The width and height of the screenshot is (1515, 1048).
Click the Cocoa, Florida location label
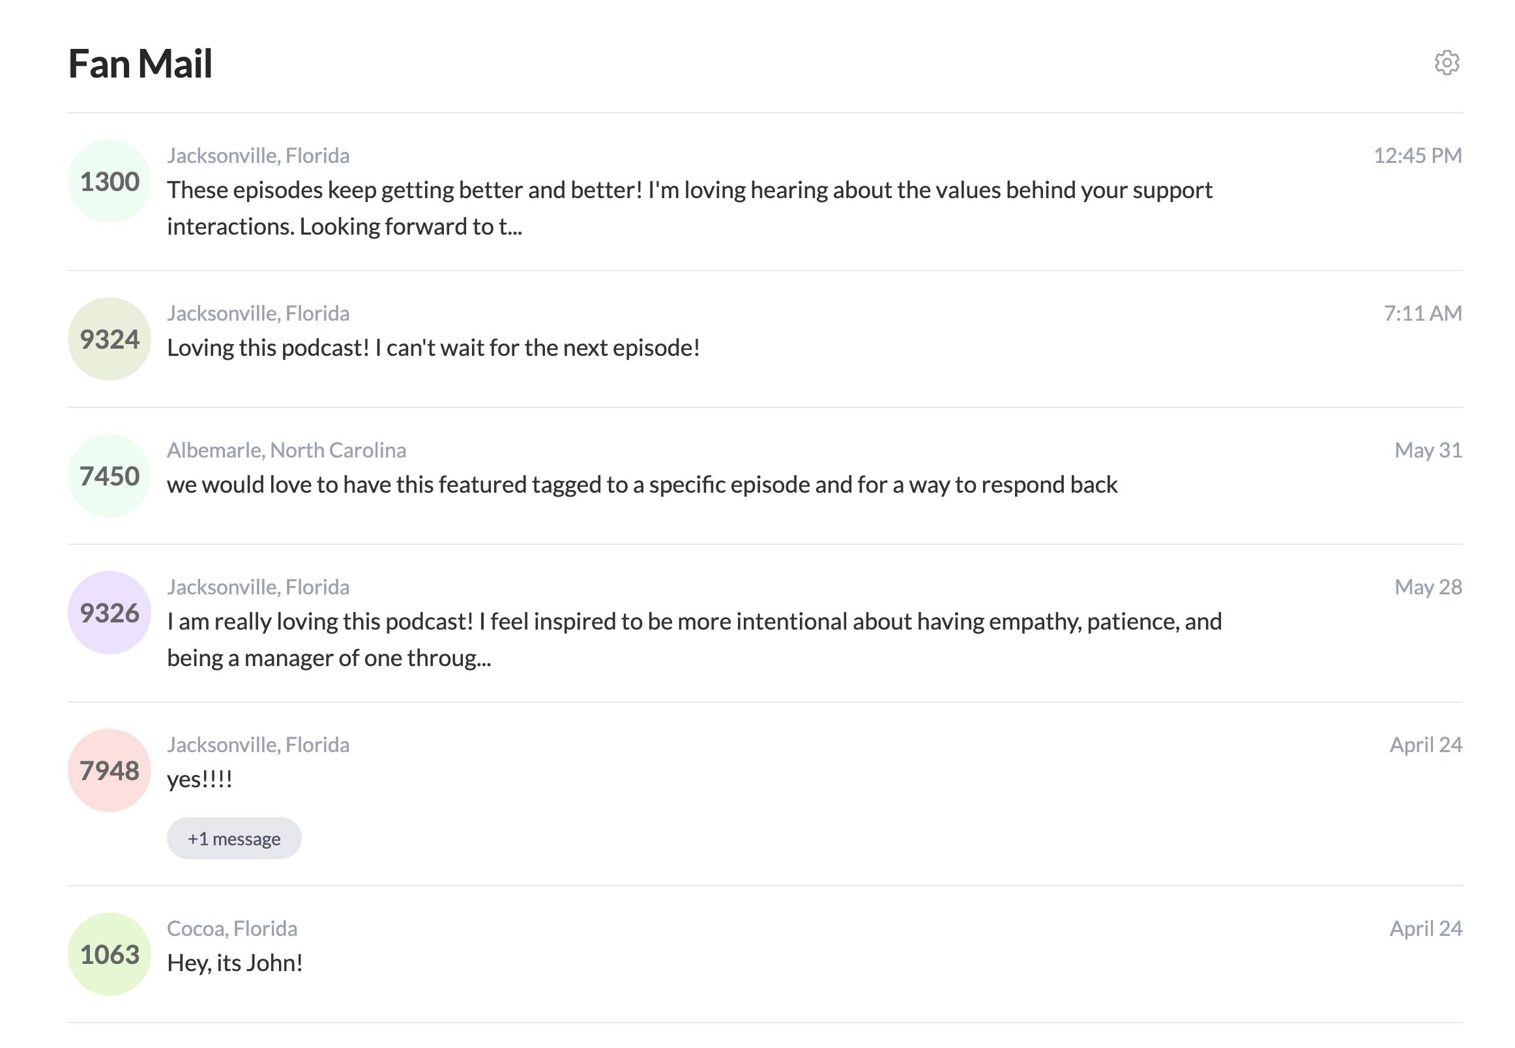coord(232,929)
